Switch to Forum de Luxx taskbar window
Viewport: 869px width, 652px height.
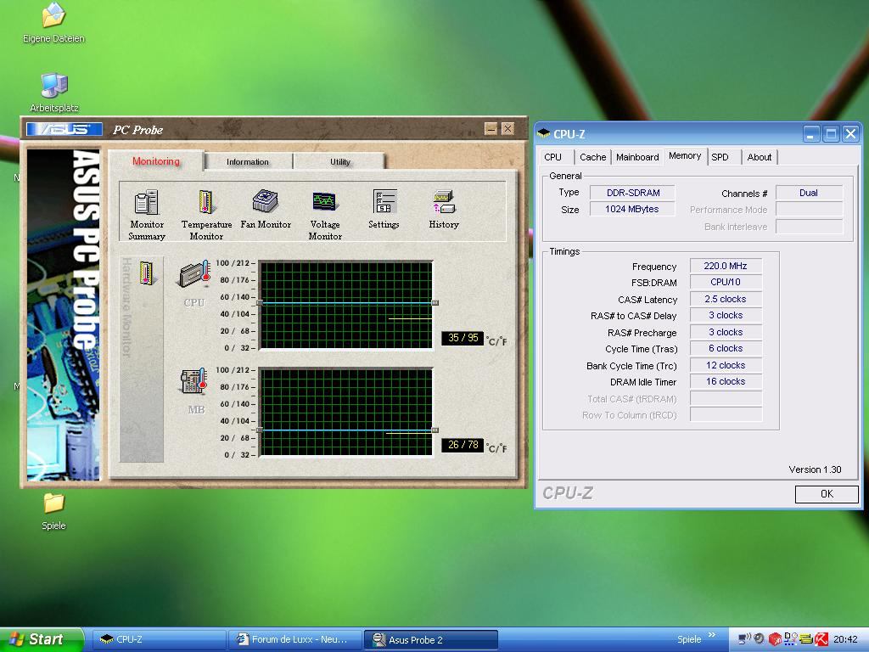click(x=294, y=639)
